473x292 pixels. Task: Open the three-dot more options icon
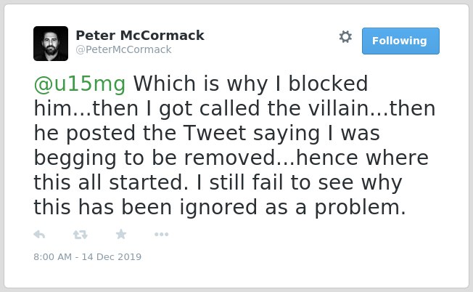pos(161,235)
